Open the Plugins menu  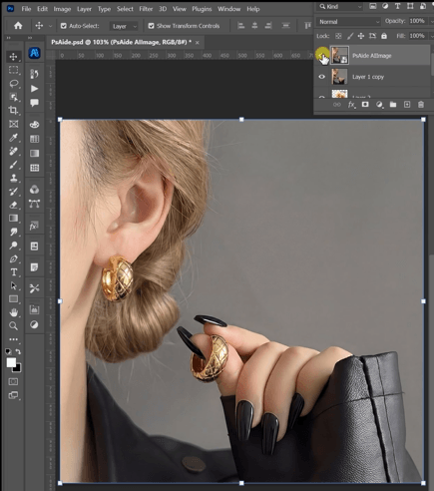tap(202, 9)
